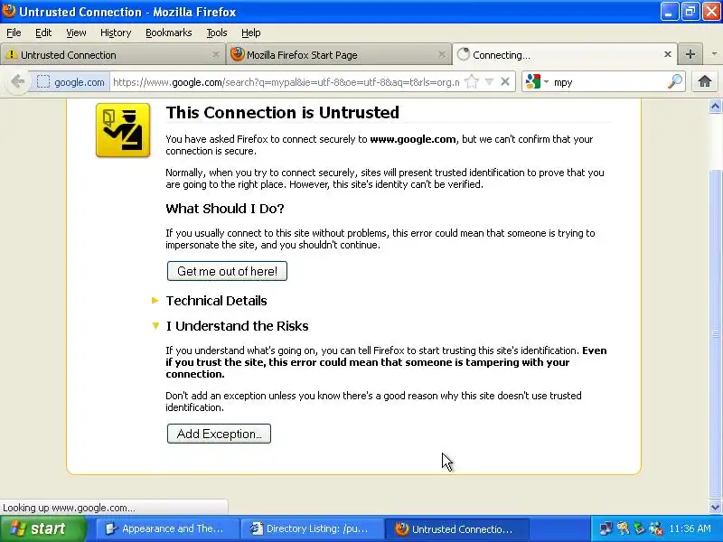Viewport: 723px width, 542px height.
Task: Click the vertical scrollbar thumb
Action: coord(715,333)
